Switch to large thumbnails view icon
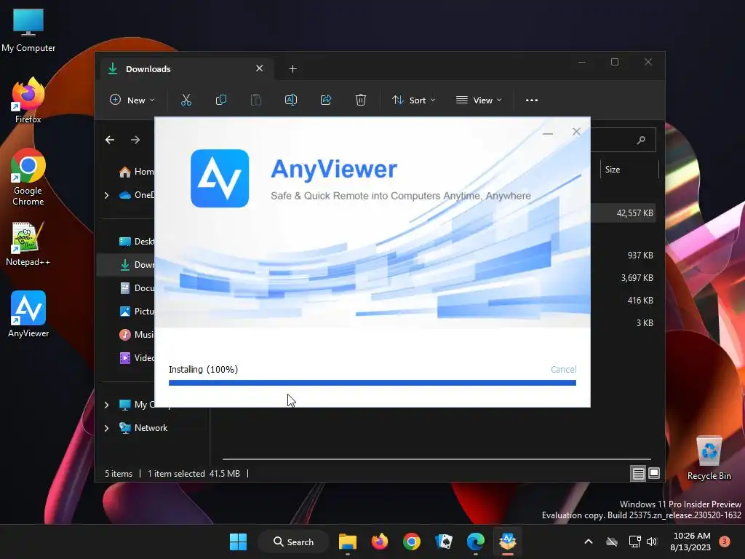Viewport: 745px width, 559px height. (654, 473)
